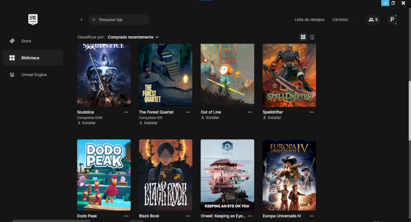Open the Orwell cover
Viewport: 411px width, 222px height.
tap(227, 175)
